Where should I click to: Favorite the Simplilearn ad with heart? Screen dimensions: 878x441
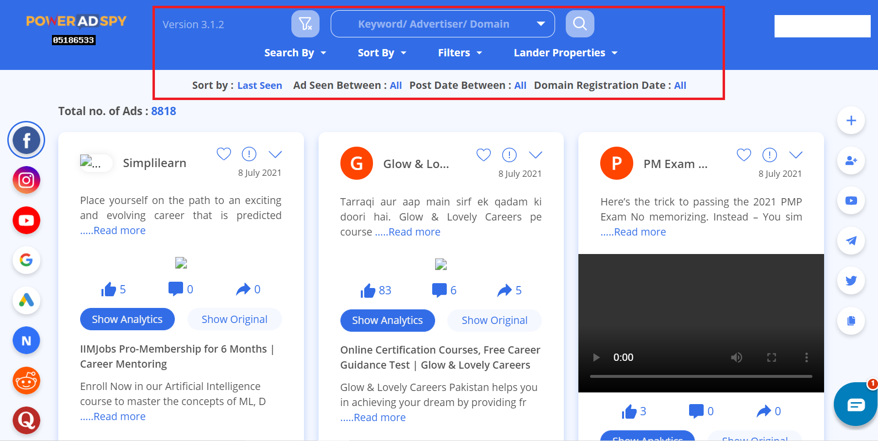(x=224, y=154)
